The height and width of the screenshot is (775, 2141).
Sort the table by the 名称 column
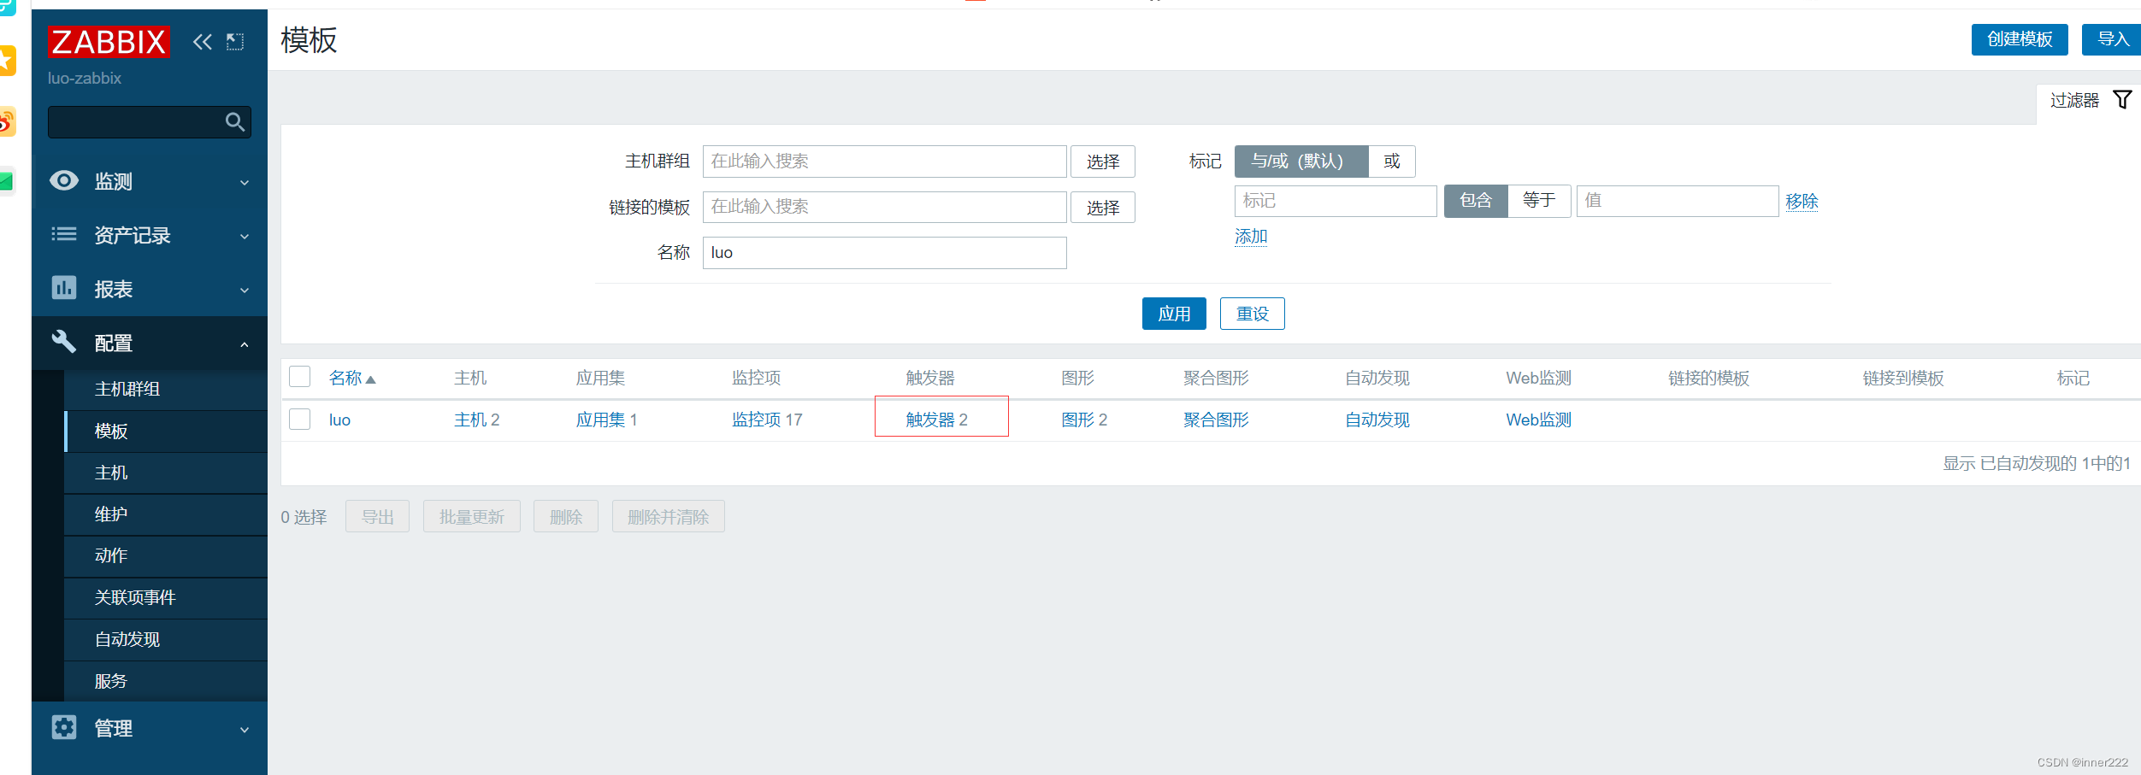point(352,378)
